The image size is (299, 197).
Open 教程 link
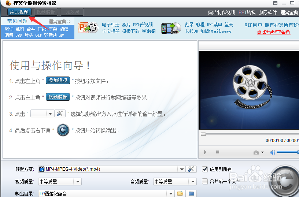point(200,25)
